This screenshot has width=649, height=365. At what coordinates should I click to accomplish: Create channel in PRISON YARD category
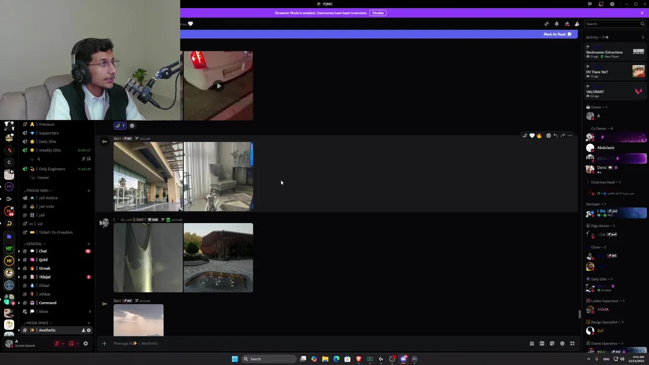pos(88,191)
